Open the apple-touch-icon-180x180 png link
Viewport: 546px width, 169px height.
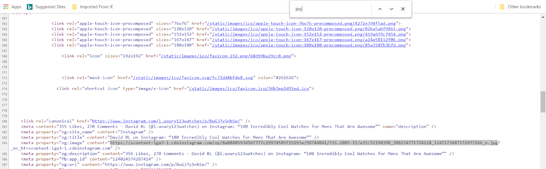click(x=309, y=45)
